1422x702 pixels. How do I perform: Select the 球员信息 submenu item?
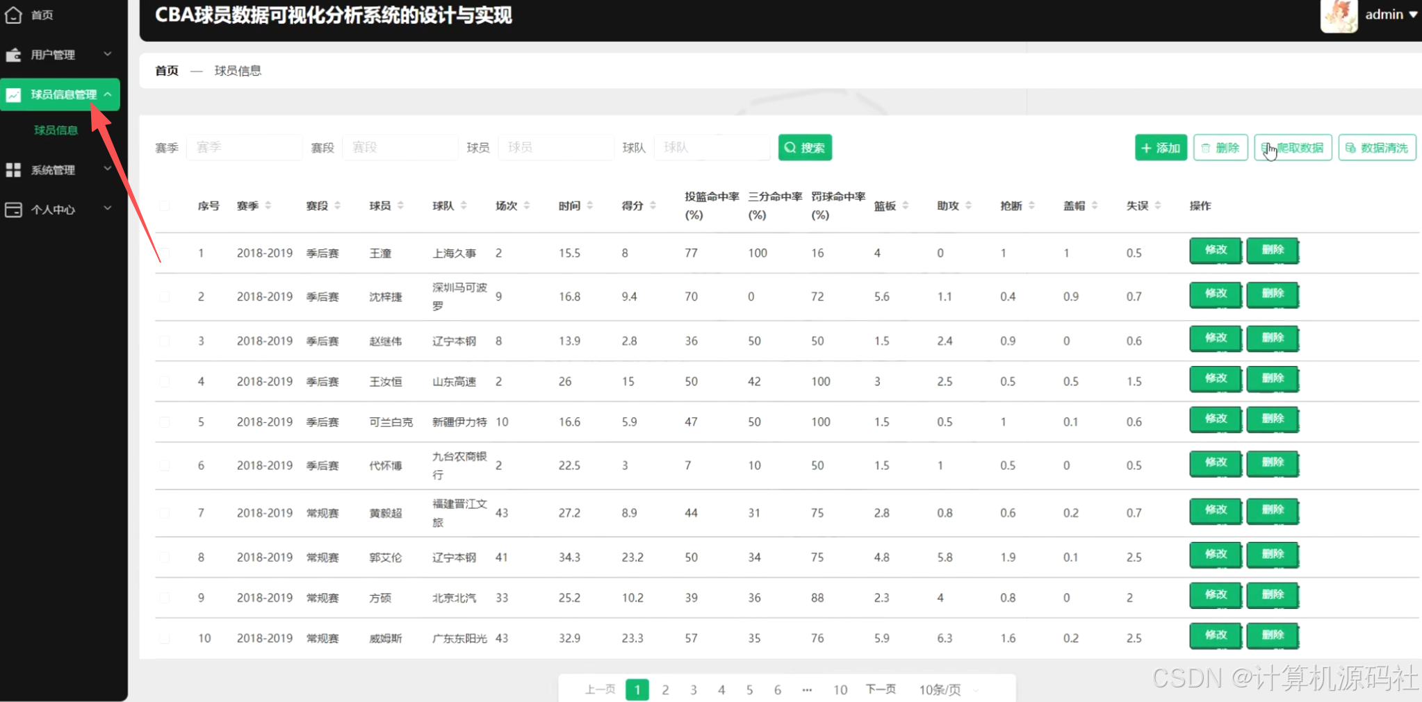(56, 130)
